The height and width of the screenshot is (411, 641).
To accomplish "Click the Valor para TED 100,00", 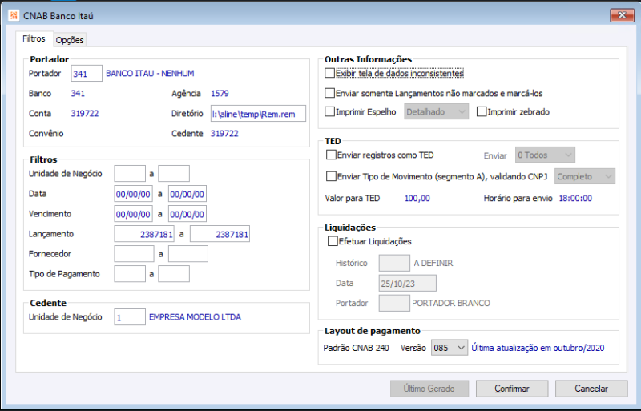I will point(417,199).
